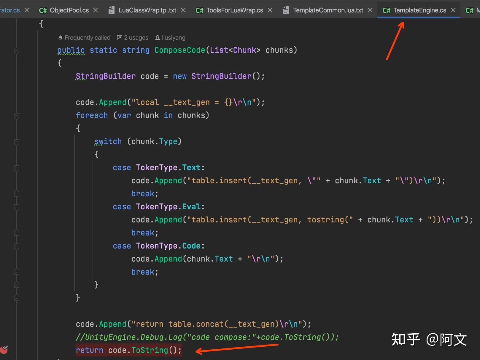Click the Frequently called flame hint
480x360 pixels.
pyautogui.click(x=84, y=38)
